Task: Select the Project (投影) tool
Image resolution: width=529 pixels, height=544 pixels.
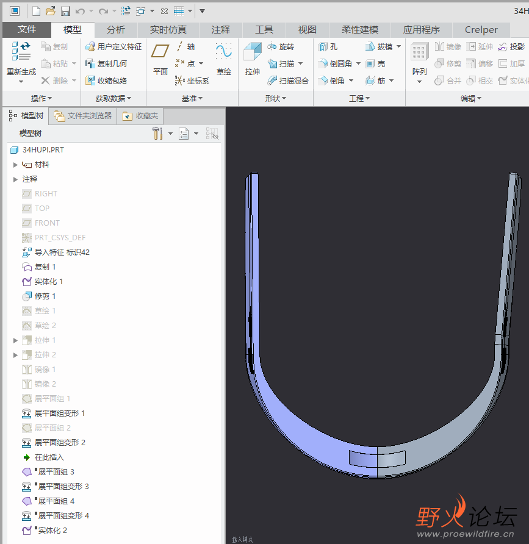Action: pos(511,46)
